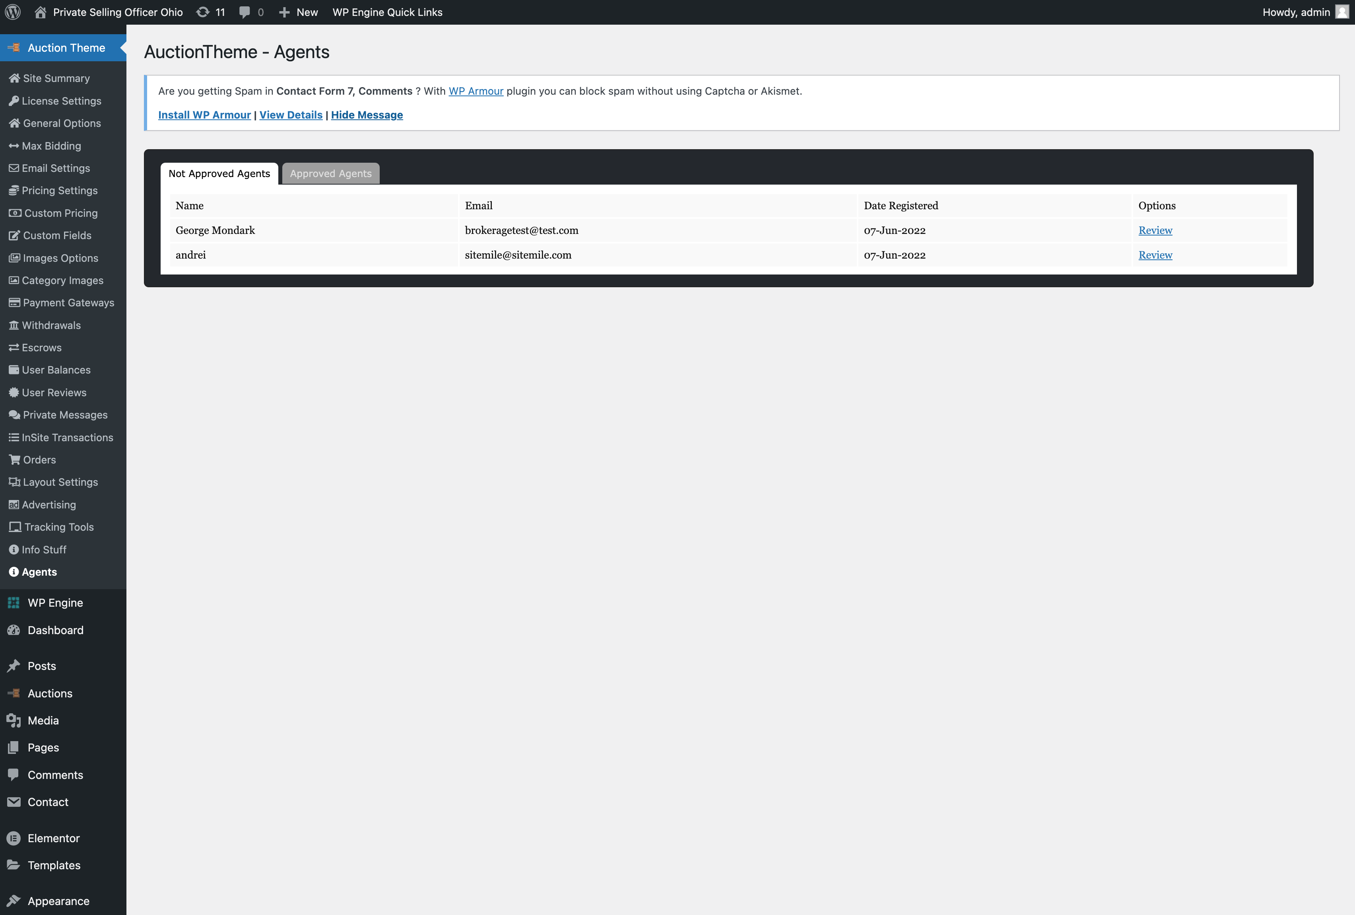Open InSite Transactions menu item
Viewport: 1355px width, 915px height.
coord(67,437)
